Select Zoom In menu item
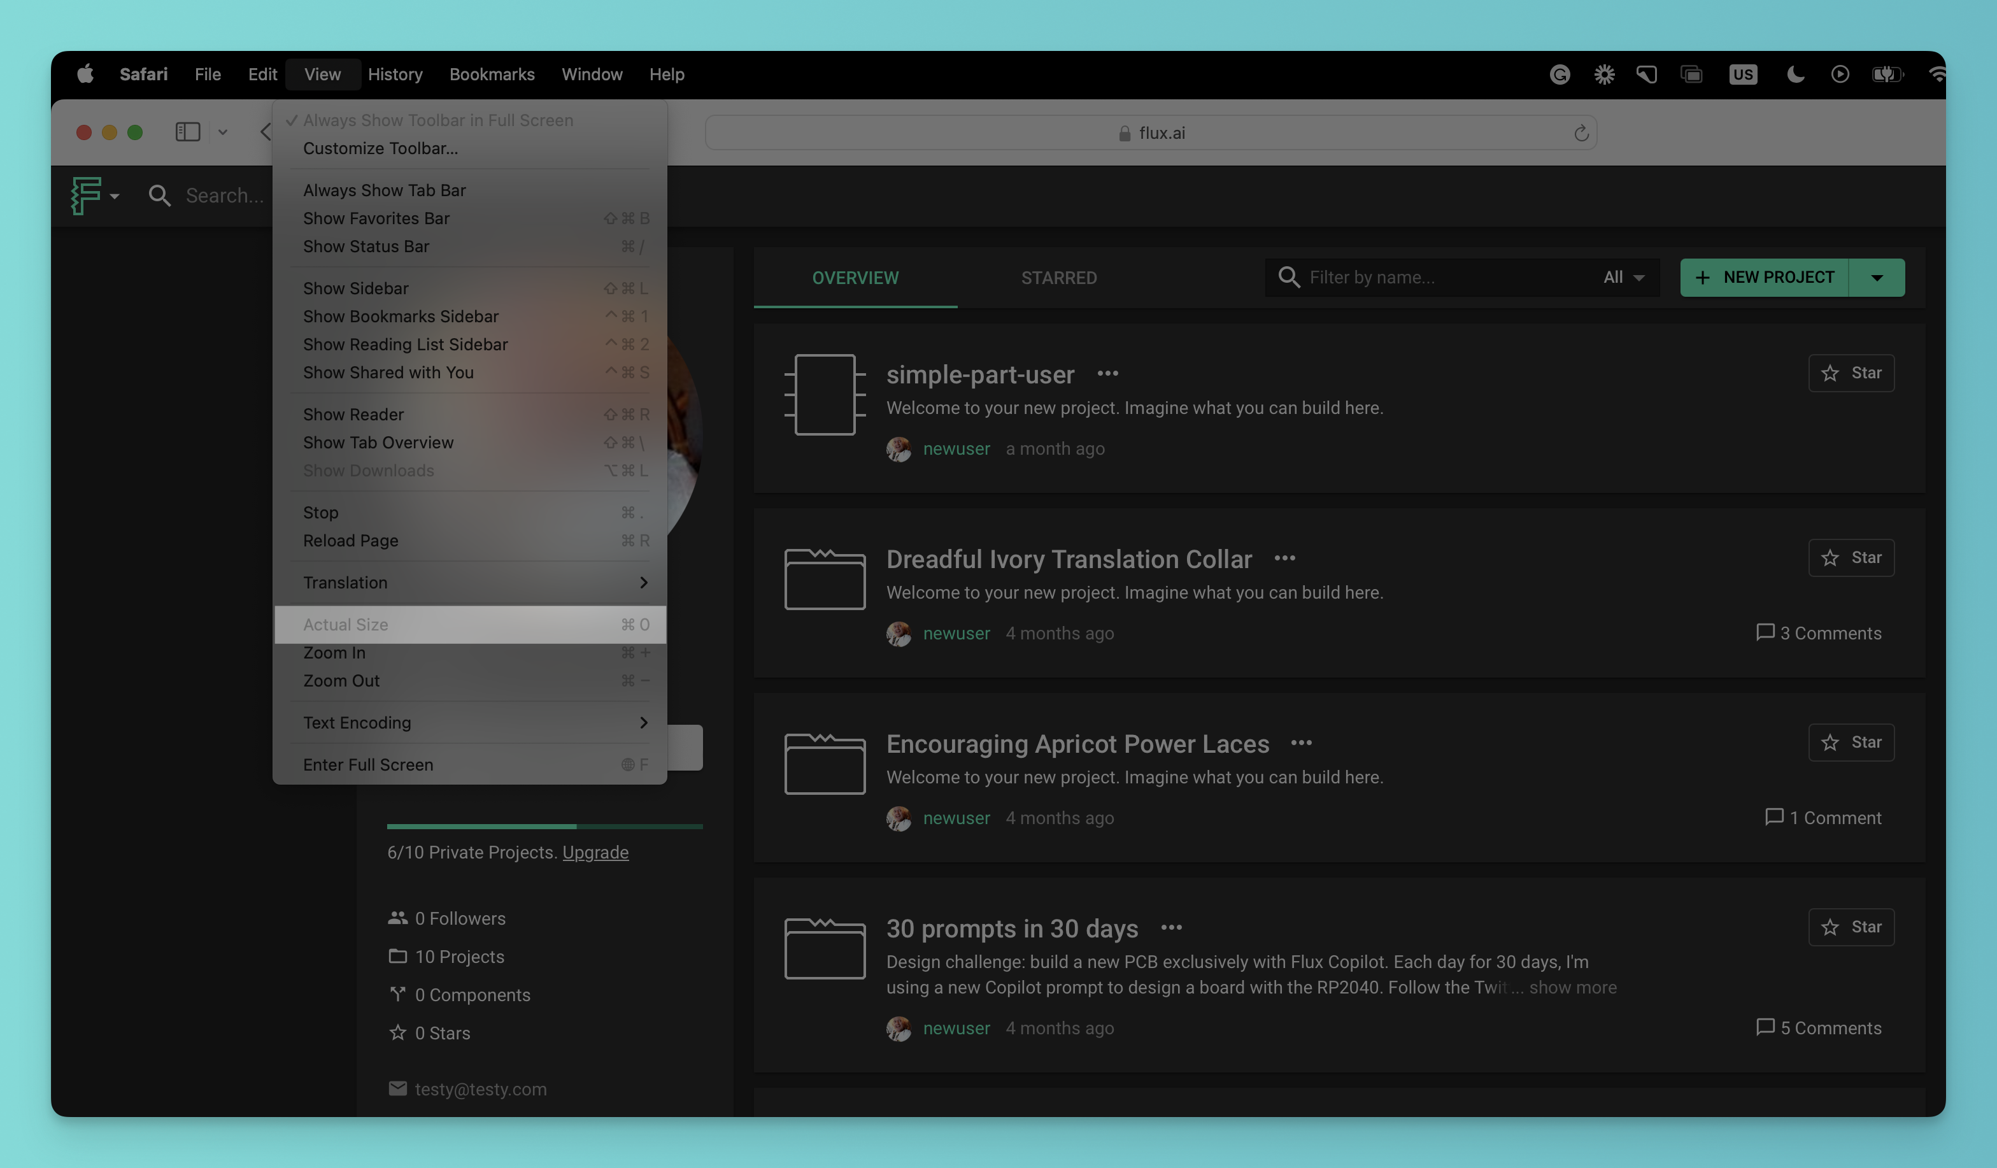The width and height of the screenshot is (1997, 1168). 469,653
